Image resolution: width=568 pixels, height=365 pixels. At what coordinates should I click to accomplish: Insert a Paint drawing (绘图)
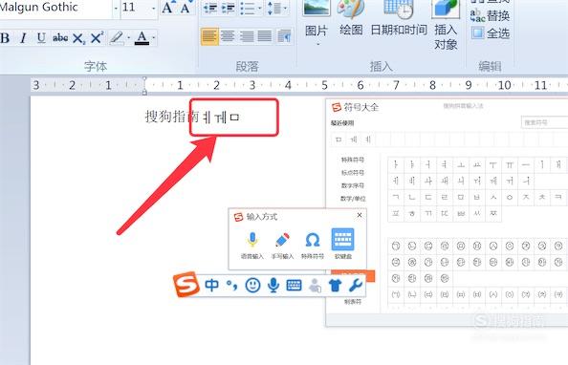[x=351, y=18]
